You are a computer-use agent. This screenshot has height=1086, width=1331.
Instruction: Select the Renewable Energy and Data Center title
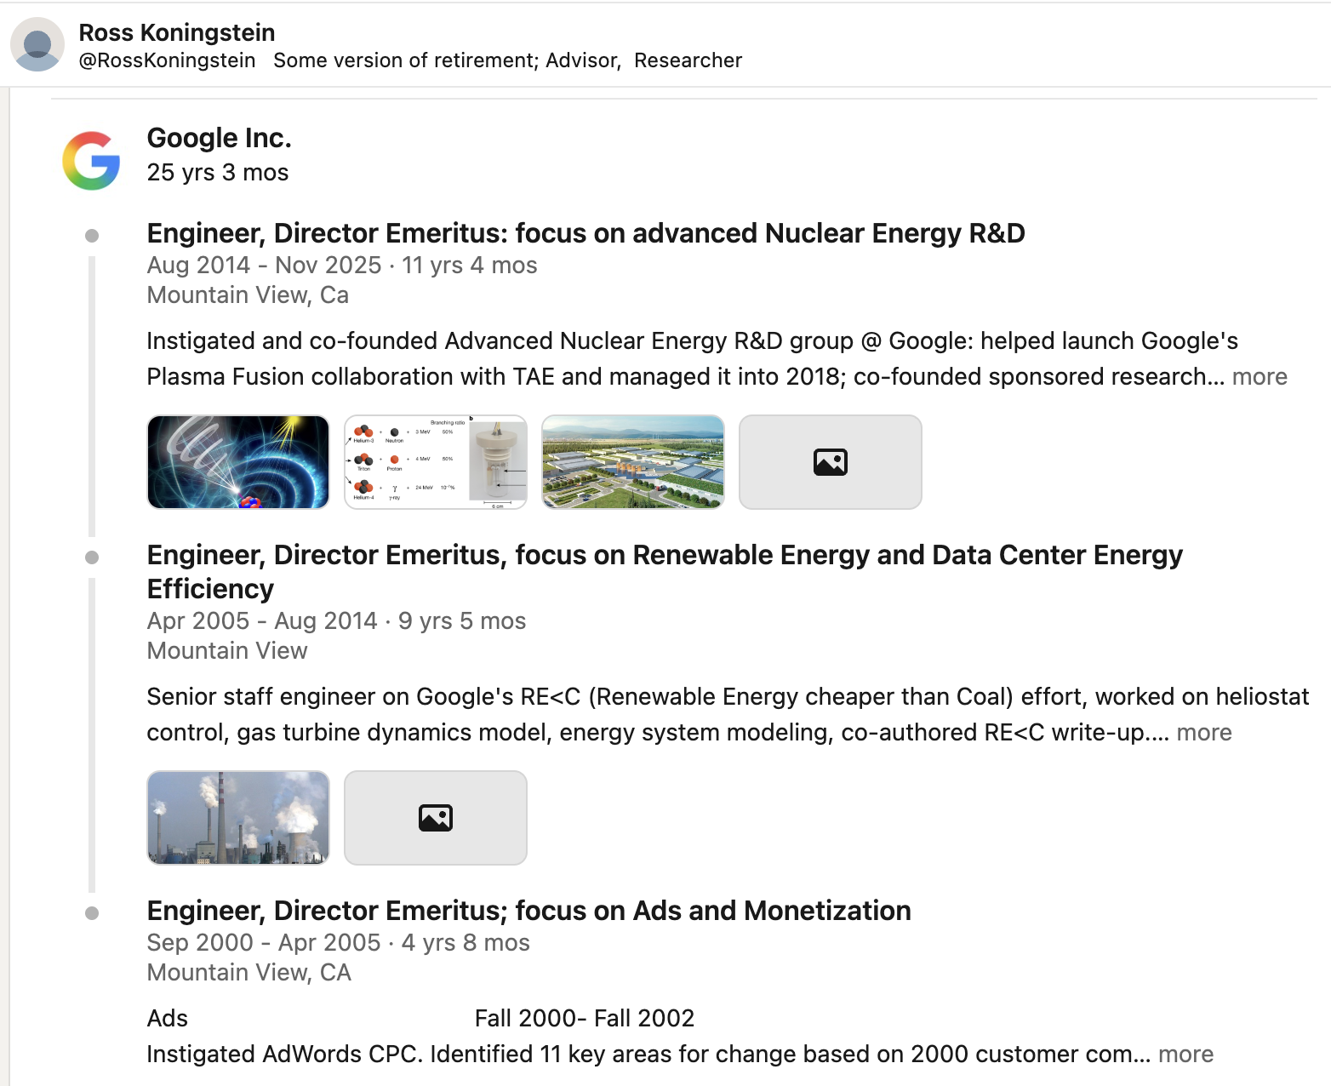coord(665,572)
